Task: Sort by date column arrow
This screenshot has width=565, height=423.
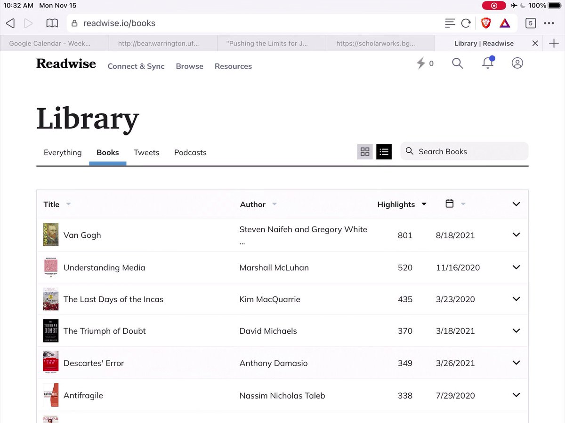Action: point(463,204)
